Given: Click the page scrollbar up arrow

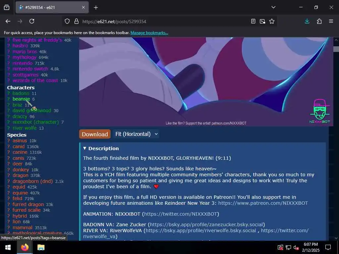Looking at the screenshot, I should pyautogui.click(x=336, y=40).
